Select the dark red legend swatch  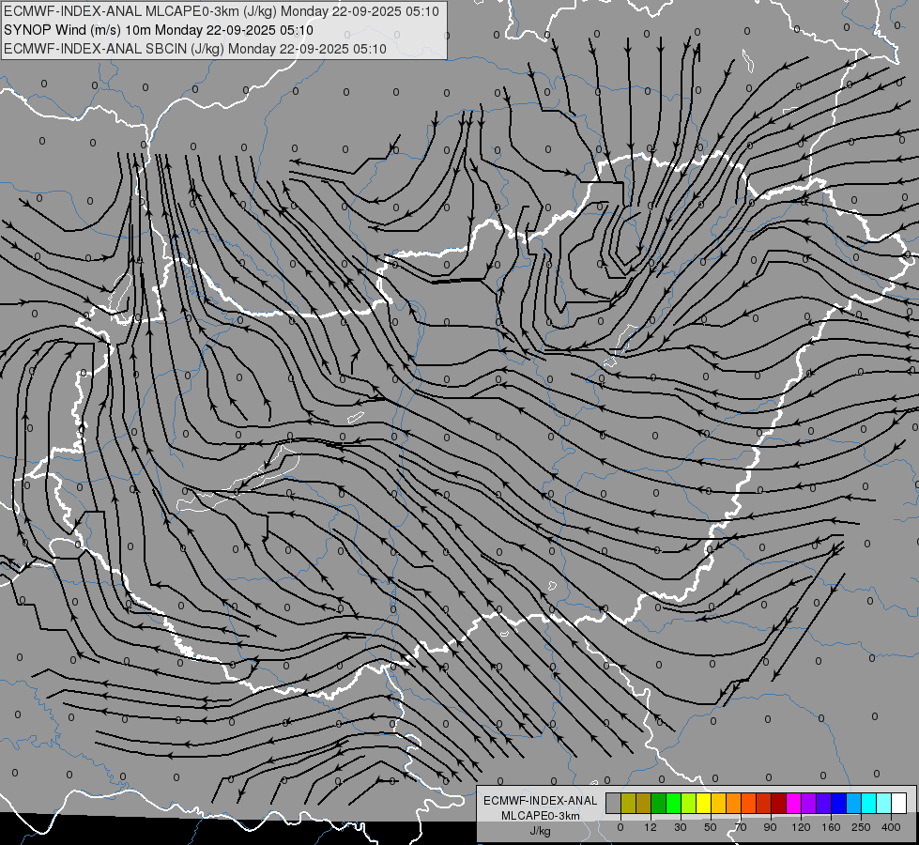click(x=779, y=803)
